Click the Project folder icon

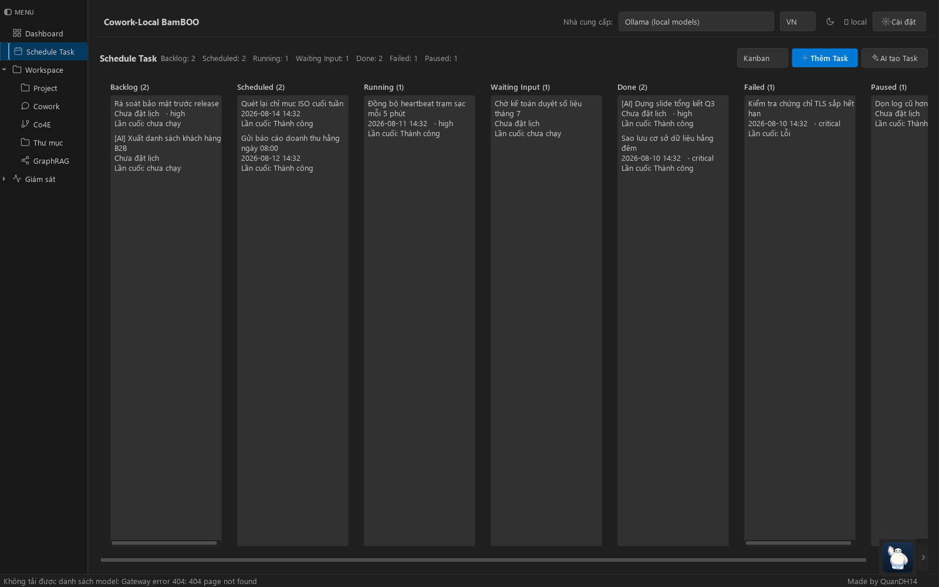[25, 88]
